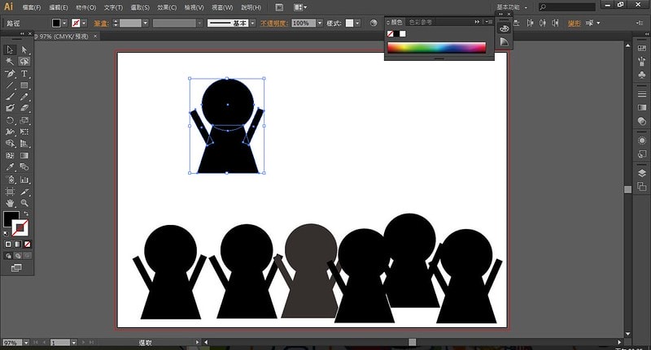Pick a color from the spectrum bar
Screen dimensions: 651x350
click(x=436, y=48)
